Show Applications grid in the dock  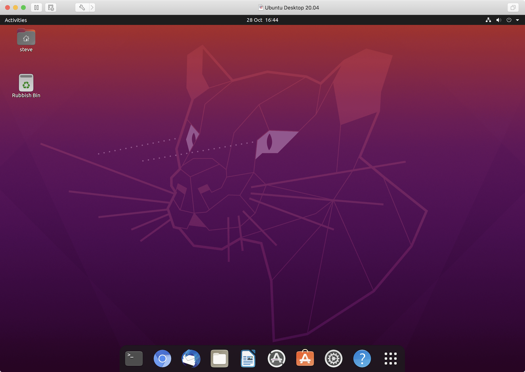point(391,359)
